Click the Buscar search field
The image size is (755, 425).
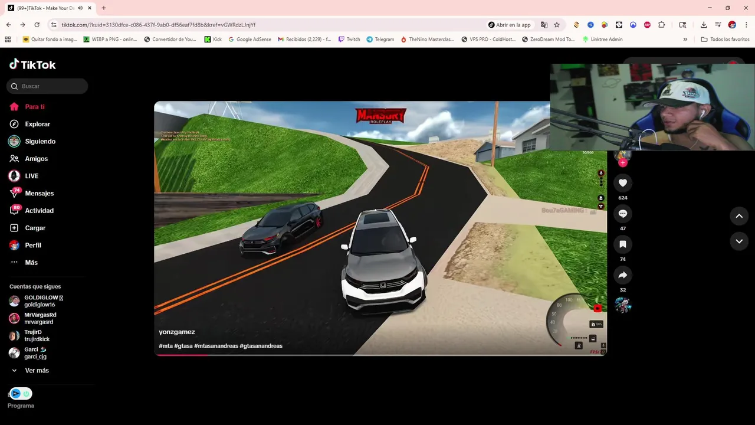click(x=47, y=86)
